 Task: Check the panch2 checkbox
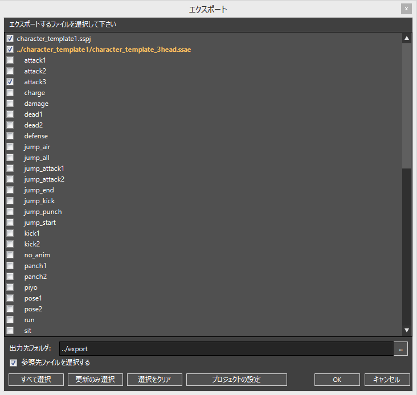(x=10, y=277)
